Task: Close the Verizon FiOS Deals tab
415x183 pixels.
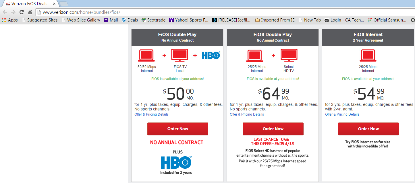Action: (54, 4)
